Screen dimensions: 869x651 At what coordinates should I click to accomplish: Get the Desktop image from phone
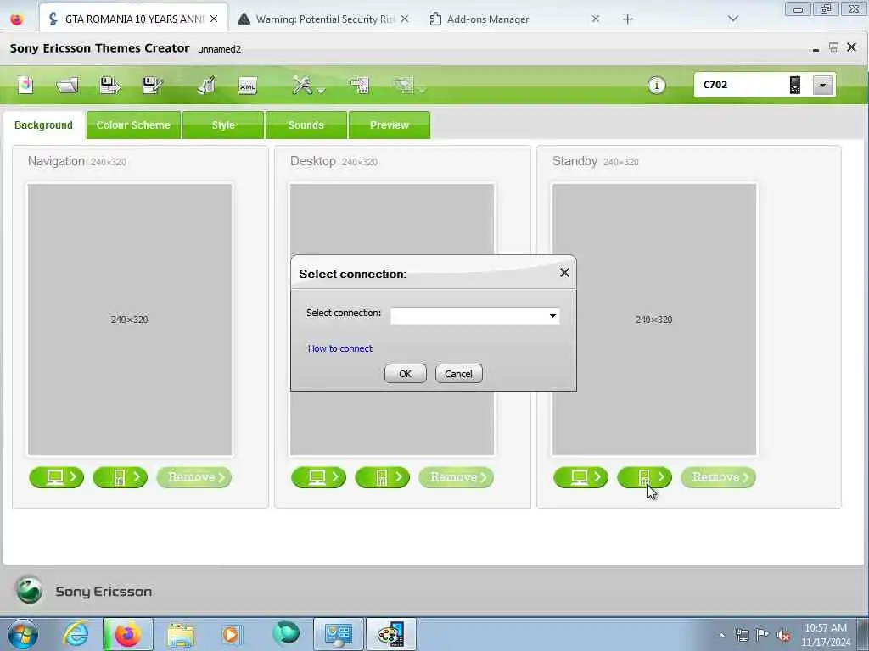[383, 477]
